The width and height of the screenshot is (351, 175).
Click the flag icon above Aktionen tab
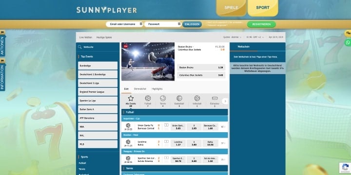click(2, 32)
